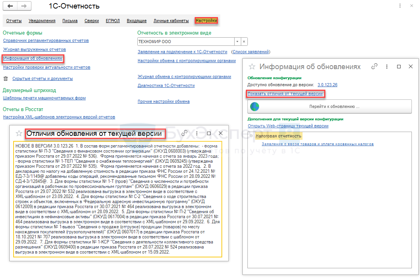Click inside the НОВОЕ В ВЕРСИИ 3.0.123.26 text box
The image size is (420, 278).
click(x=118, y=199)
